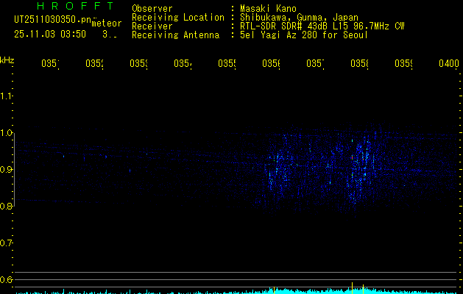This screenshot has width=463, height=294.
Task: Click the 0400 time axis label
Action: 448,64
